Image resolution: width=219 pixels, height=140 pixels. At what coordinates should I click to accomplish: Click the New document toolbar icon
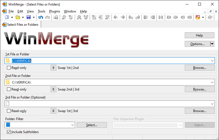7,17
